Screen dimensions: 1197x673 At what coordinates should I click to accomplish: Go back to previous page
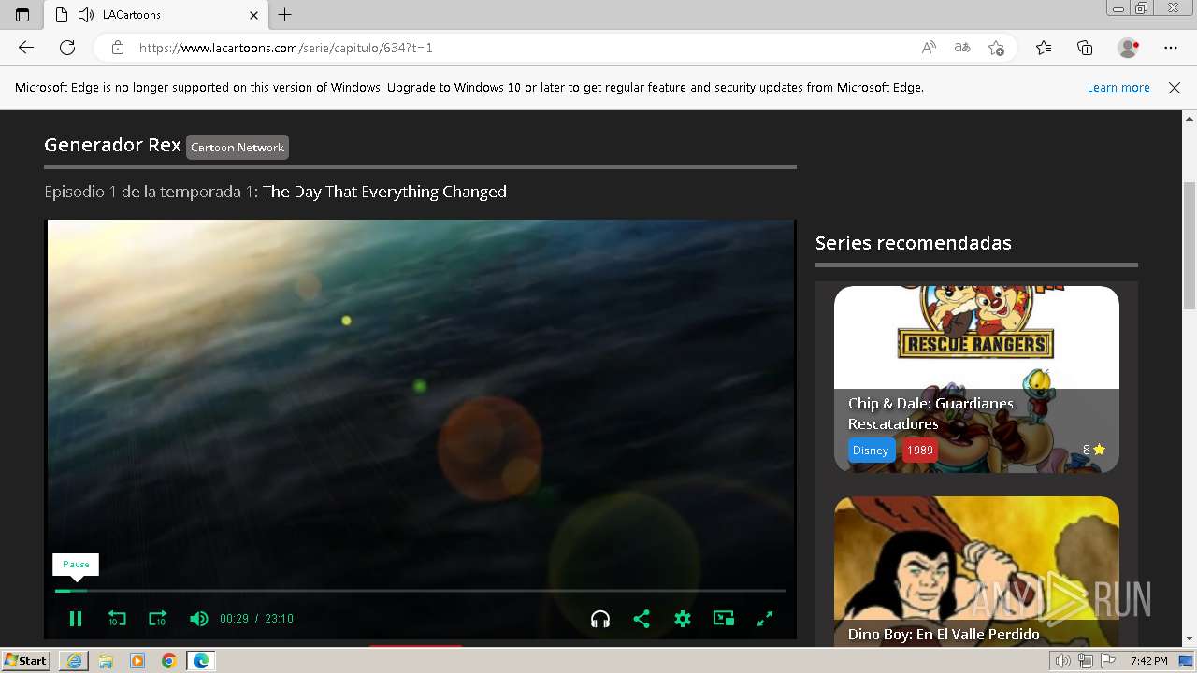coord(26,48)
